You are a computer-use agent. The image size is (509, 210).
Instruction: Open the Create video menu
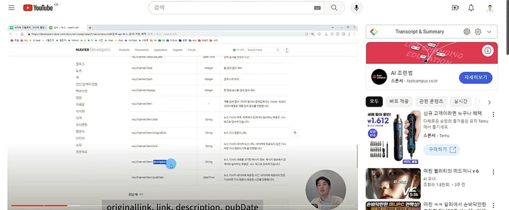click(x=455, y=8)
